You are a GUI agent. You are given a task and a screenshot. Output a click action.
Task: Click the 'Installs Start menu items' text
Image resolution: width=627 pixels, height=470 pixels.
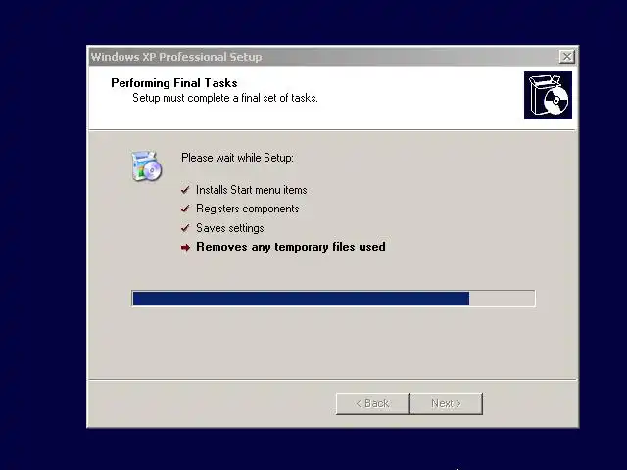[x=252, y=190]
